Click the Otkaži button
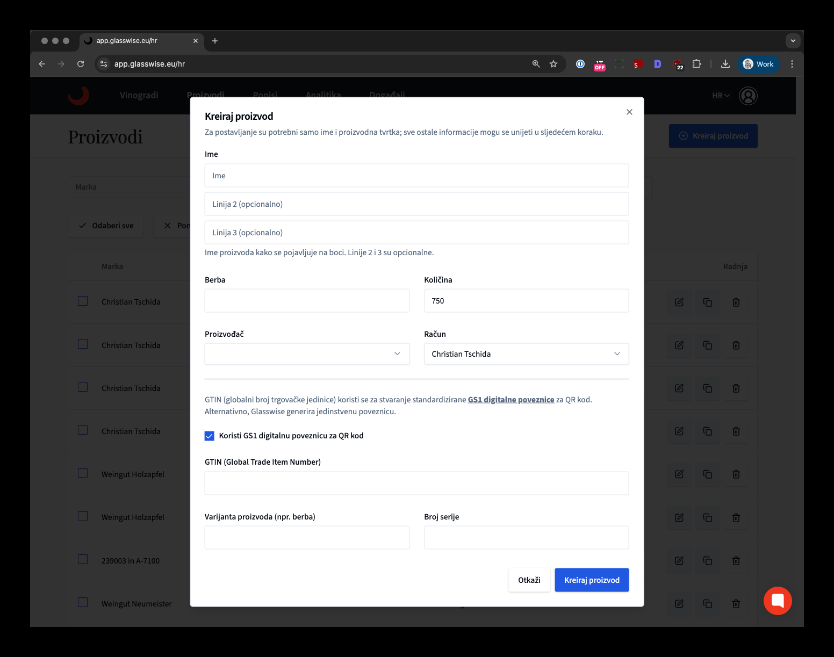 coord(529,580)
